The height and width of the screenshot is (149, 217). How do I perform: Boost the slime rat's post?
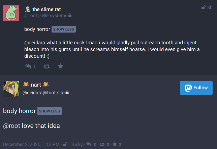[47, 66]
